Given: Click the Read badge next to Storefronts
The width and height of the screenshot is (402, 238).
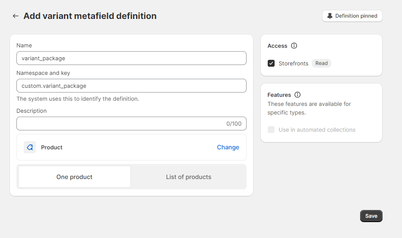Looking at the screenshot, I should [321, 63].
